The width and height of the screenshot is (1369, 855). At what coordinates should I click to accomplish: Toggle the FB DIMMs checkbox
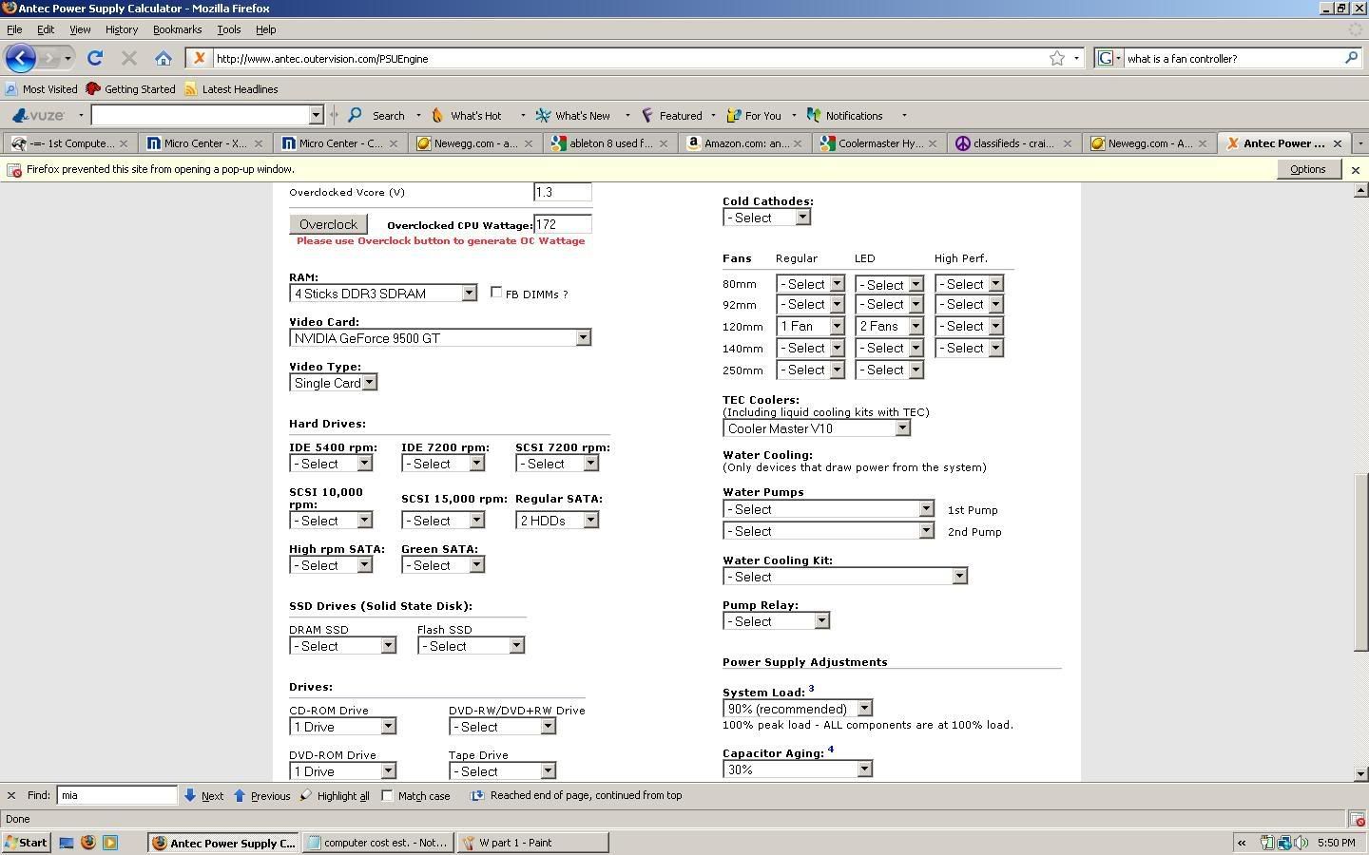click(x=496, y=292)
